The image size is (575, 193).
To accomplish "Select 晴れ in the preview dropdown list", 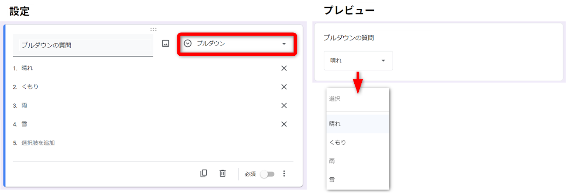I will tap(335, 124).
